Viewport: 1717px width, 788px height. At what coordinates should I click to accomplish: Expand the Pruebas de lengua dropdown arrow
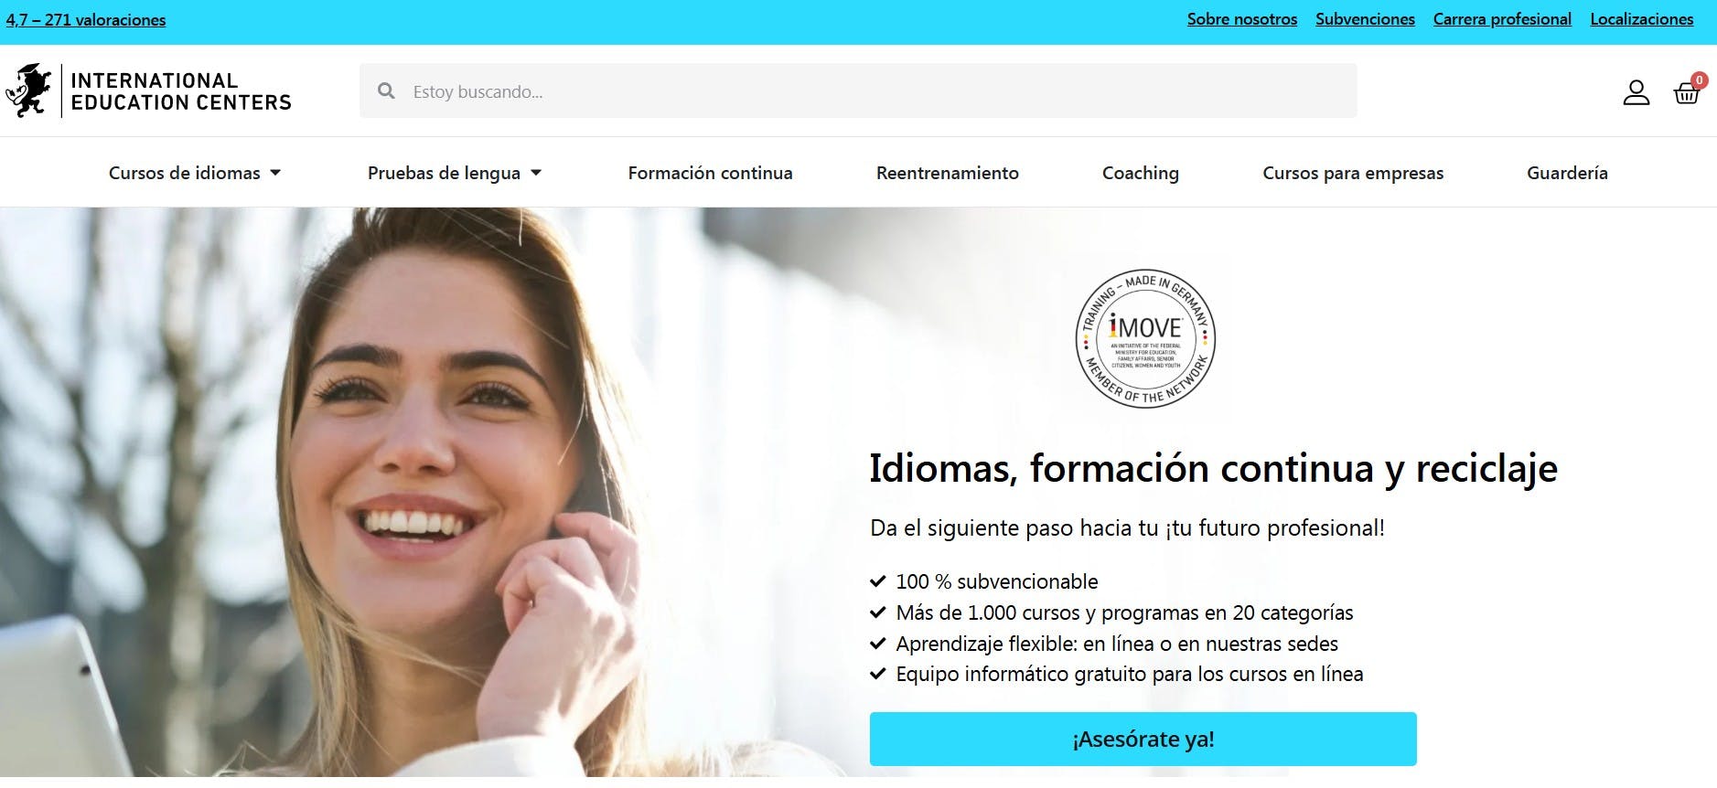(536, 173)
